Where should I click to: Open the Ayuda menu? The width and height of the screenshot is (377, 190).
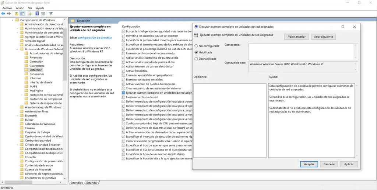click(x=40, y=8)
